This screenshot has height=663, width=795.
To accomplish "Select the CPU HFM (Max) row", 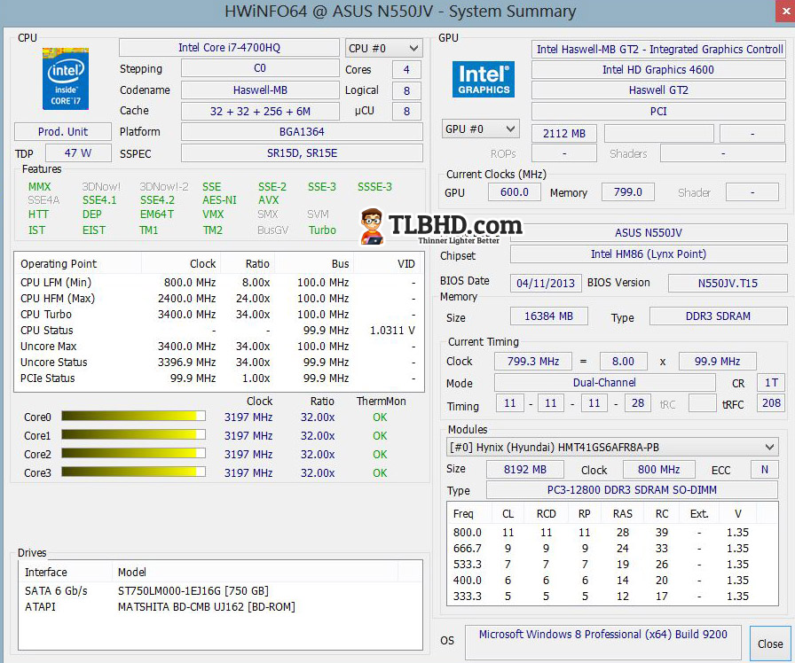I will point(218,299).
